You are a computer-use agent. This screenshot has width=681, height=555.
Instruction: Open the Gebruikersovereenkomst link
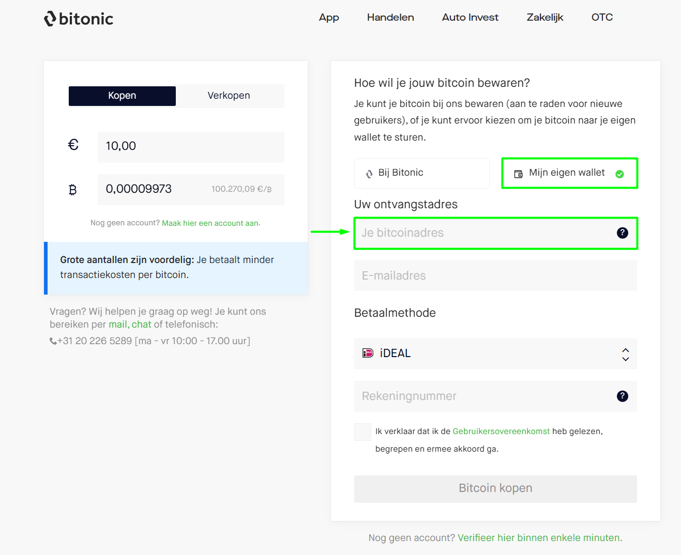click(501, 431)
